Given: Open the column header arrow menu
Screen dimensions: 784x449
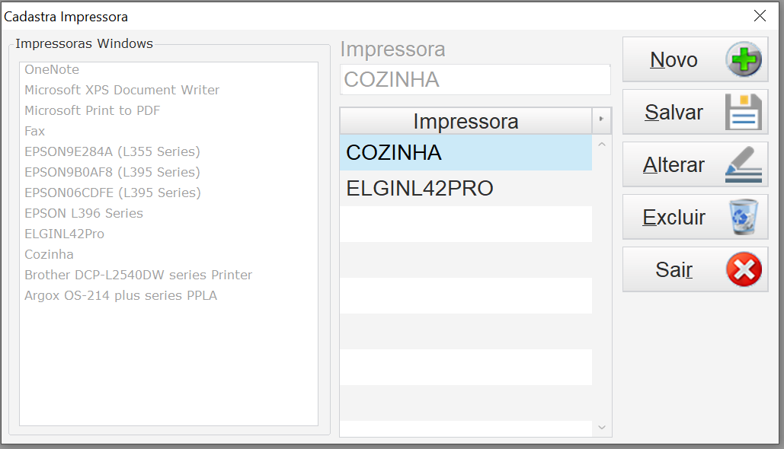Looking at the screenshot, I should [601, 120].
